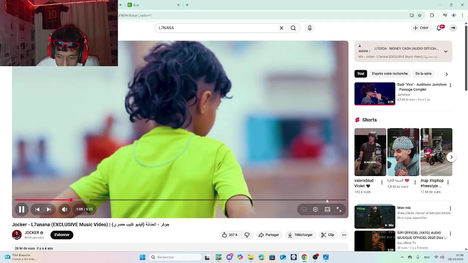Open Microsoft Edge from the taskbar
The height and width of the screenshot is (263, 468).
(261, 257)
